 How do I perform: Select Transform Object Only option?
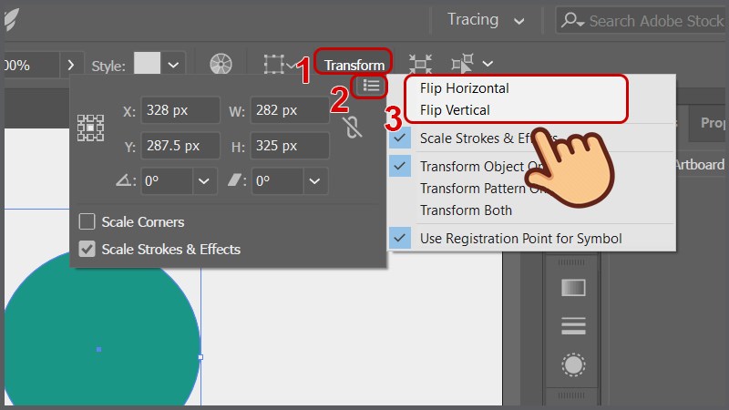point(531,167)
